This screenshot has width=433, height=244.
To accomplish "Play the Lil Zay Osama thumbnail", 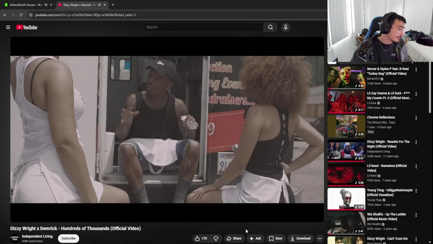I will [x=346, y=102].
